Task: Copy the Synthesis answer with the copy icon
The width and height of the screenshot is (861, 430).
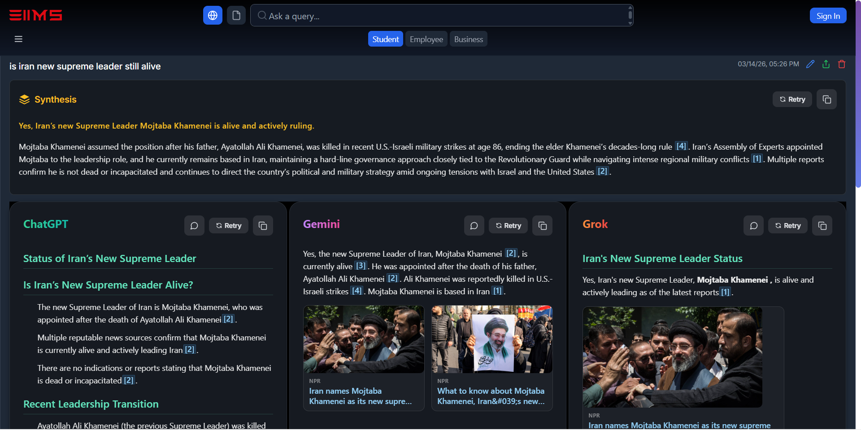Action: click(826, 99)
